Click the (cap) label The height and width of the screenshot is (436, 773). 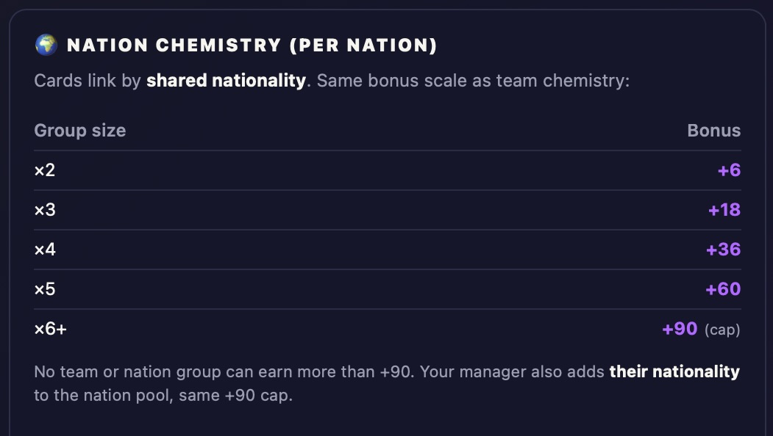coord(722,330)
